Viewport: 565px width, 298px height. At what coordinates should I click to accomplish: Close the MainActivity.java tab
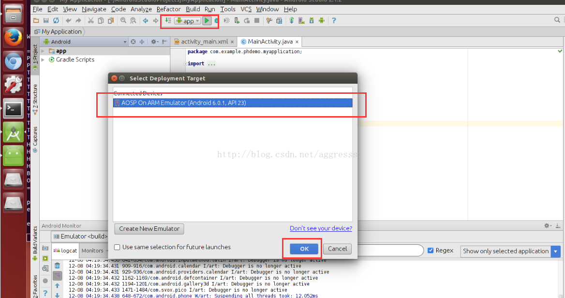(297, 42)
